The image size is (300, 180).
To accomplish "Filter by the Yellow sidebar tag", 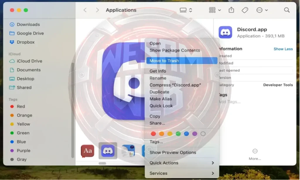I will pyautogui.click(x=20, y=124).
